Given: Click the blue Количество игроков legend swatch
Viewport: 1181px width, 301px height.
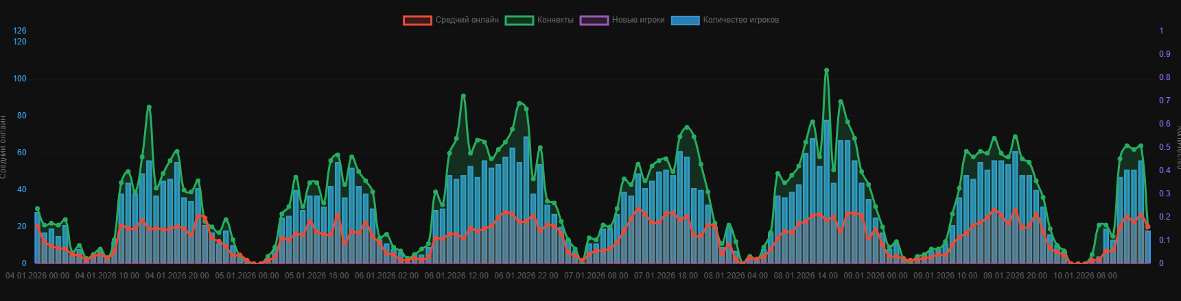Looking at the screenshot, I should [x=686, y=21].
